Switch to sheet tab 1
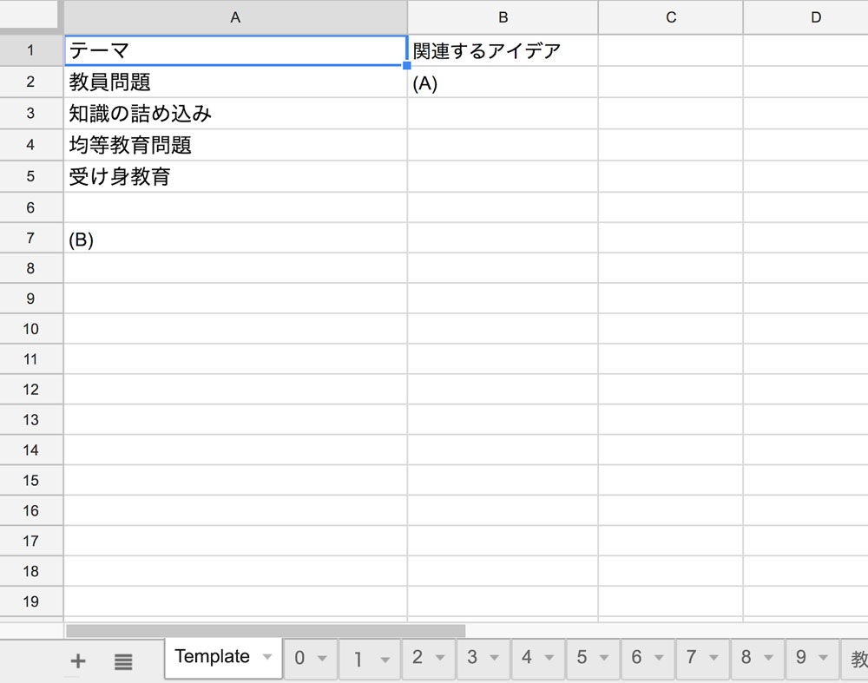This screenshot has width=868, height=683. 358,658
